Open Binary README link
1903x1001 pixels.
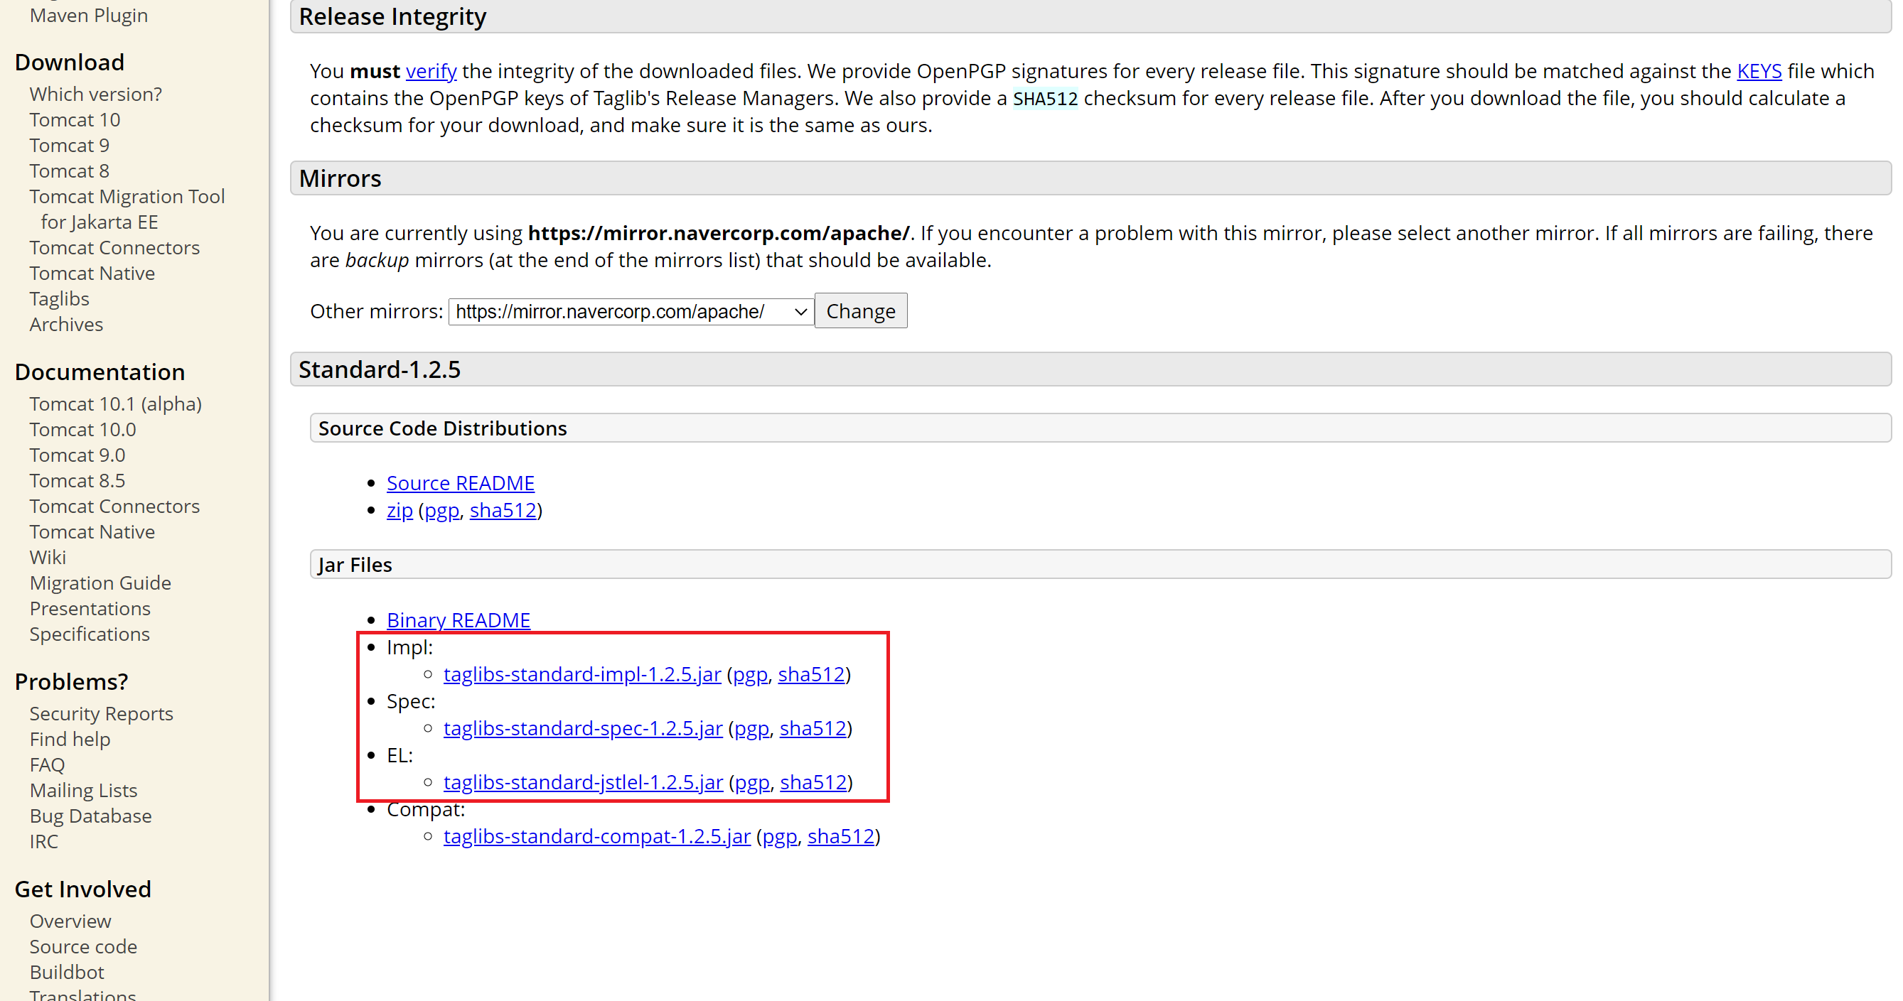tap(458, 620)
